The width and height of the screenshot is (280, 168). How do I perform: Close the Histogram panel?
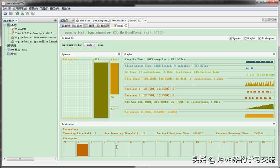pyautogui.click(x=274, y=124)
